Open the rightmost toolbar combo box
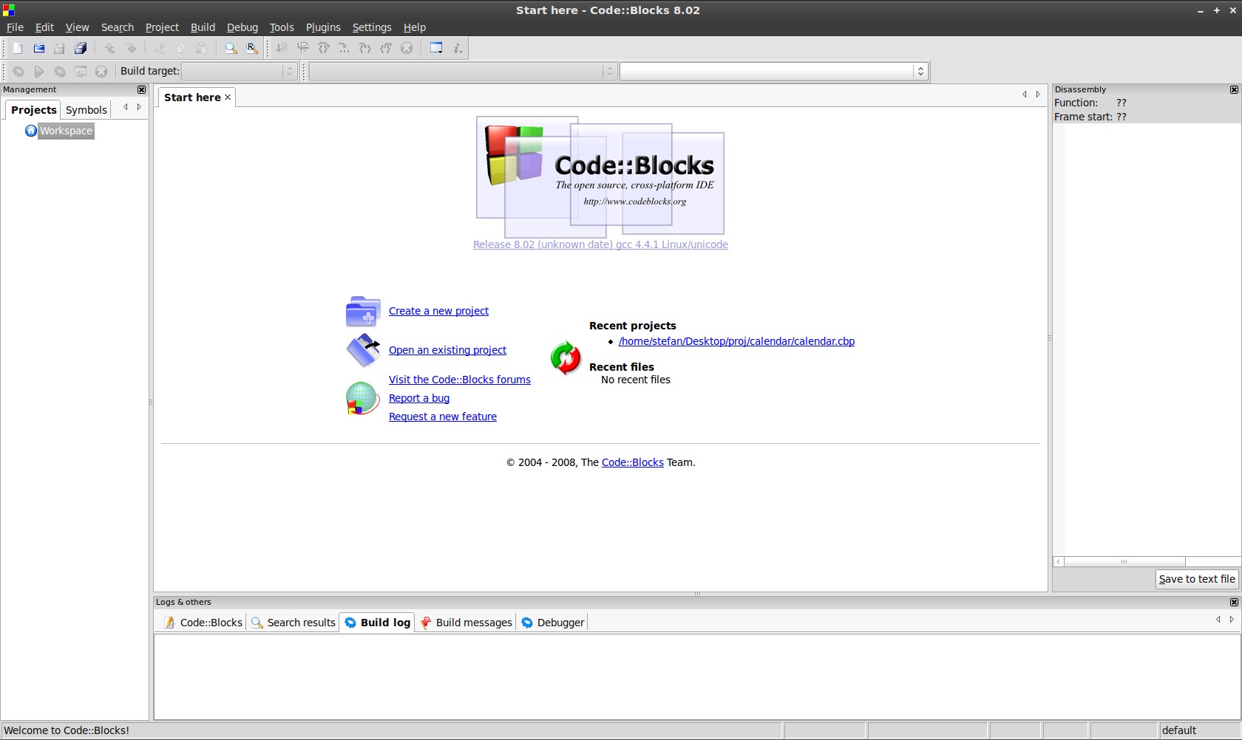The image size is (1242, 740). pos(920,72)
